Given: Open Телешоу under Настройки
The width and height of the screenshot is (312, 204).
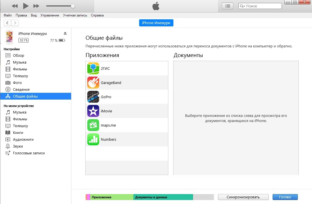Looking at the screenshot, I should click(36, 76).
